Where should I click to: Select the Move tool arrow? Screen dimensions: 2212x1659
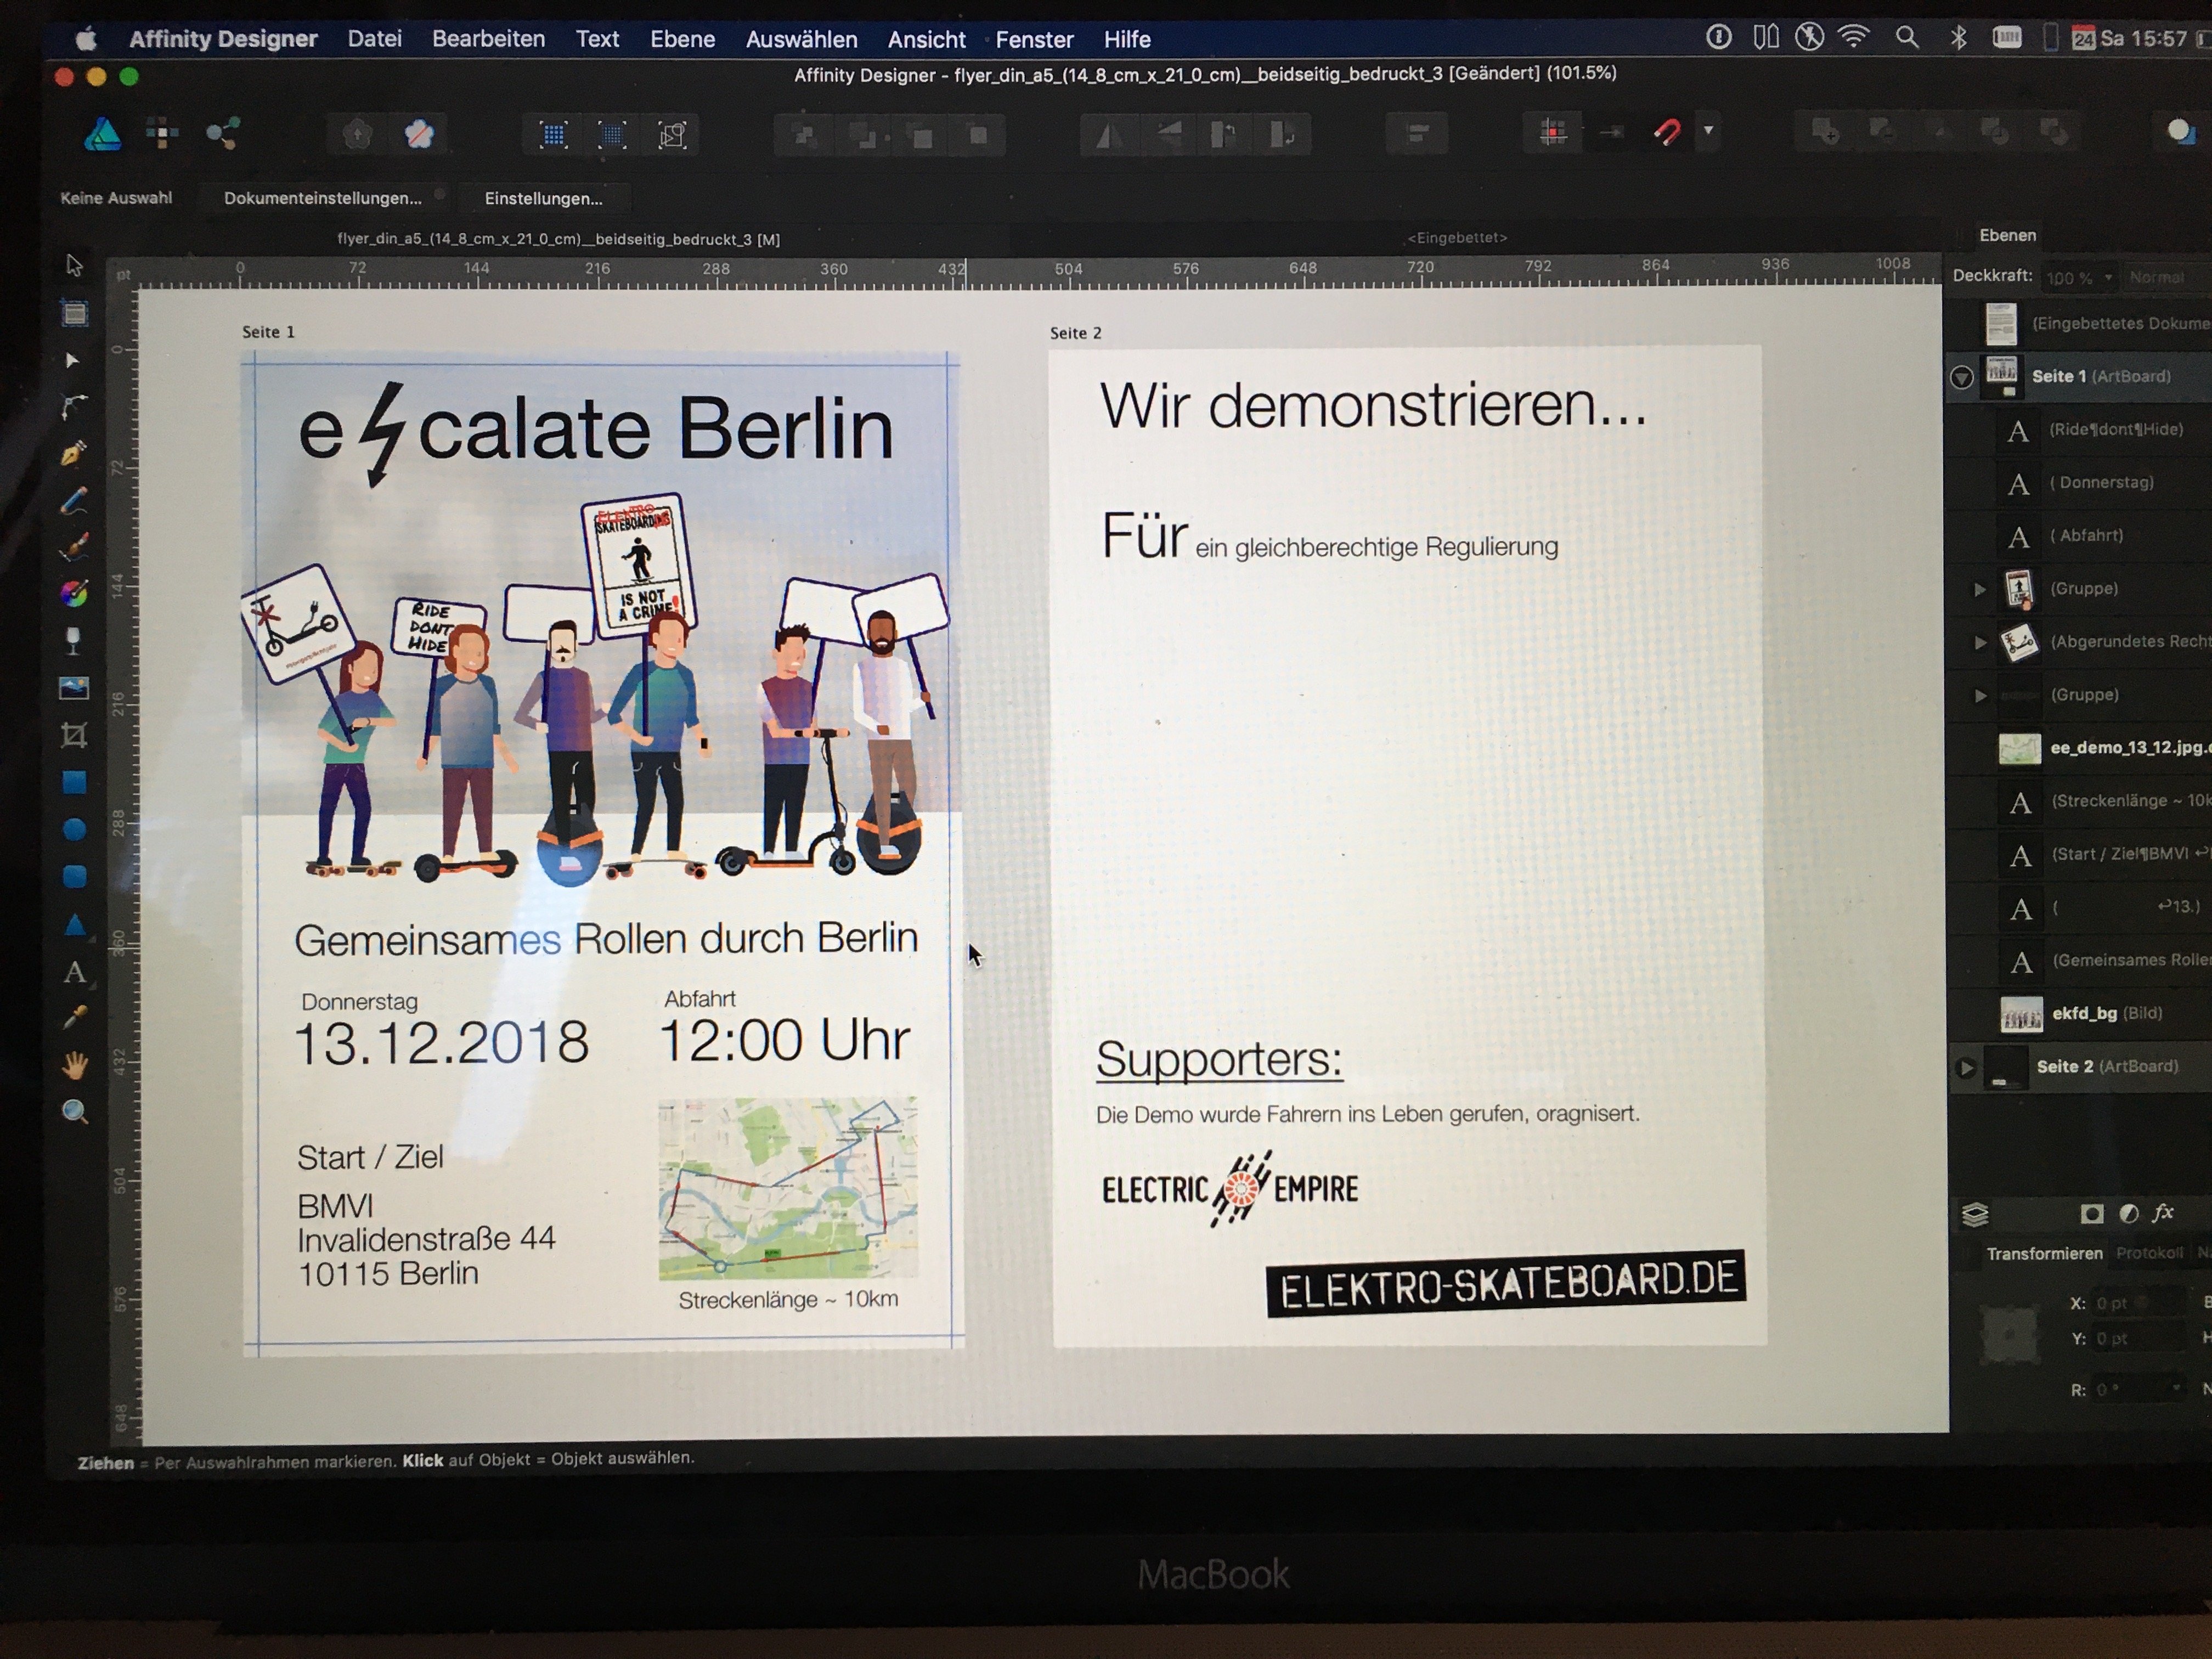pos(73,265)
